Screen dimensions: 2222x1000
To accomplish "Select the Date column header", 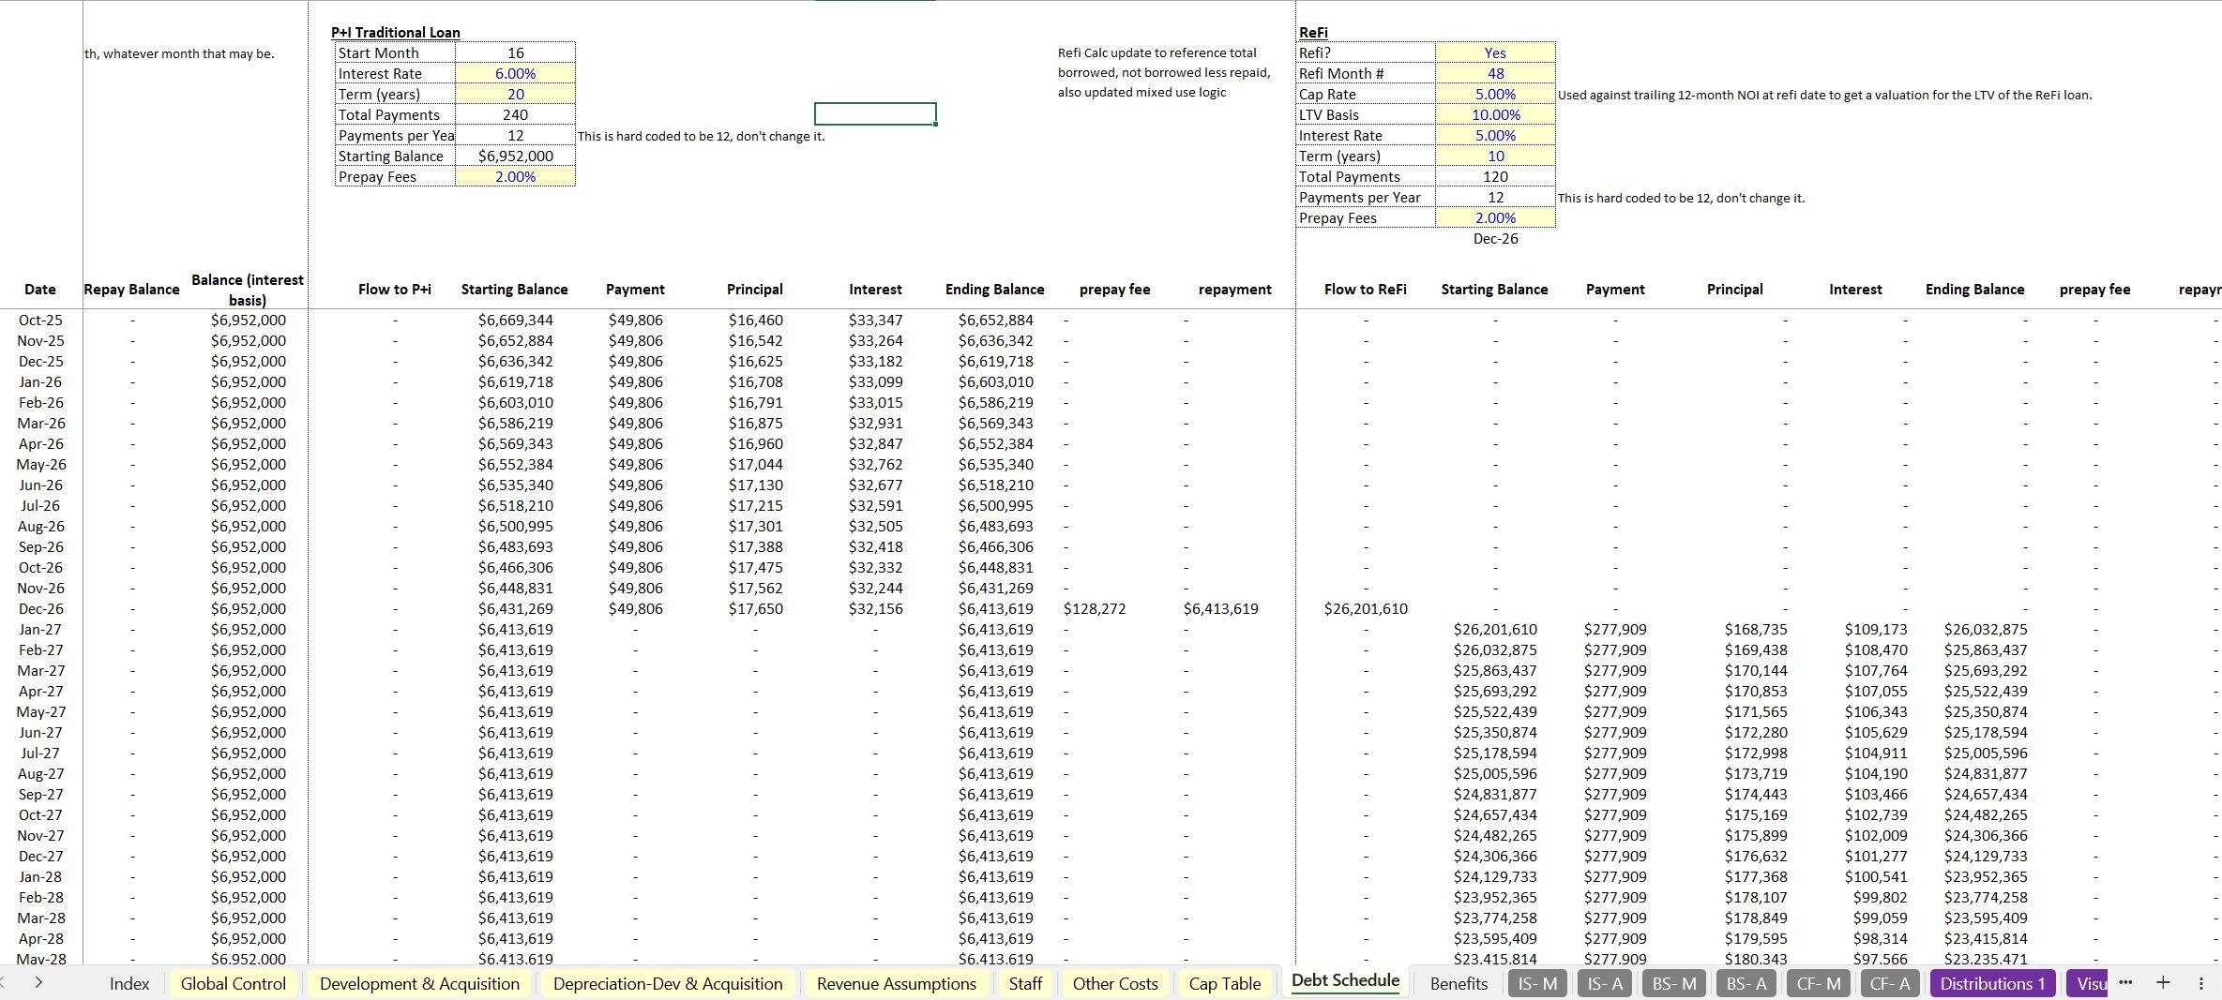I will 40,290.
